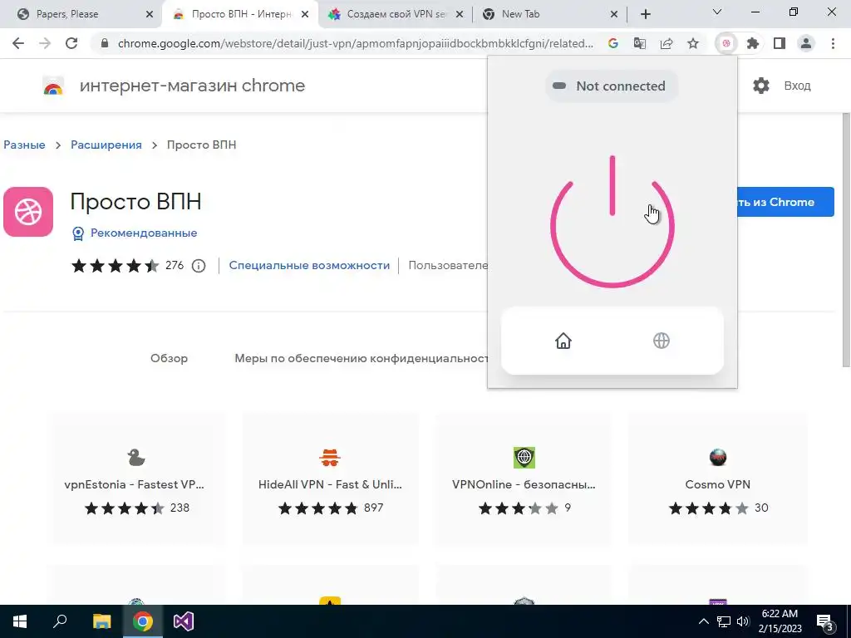Click the Chrome web store rainbow logo
Screen dimensions: 851x638
[53, 86]
